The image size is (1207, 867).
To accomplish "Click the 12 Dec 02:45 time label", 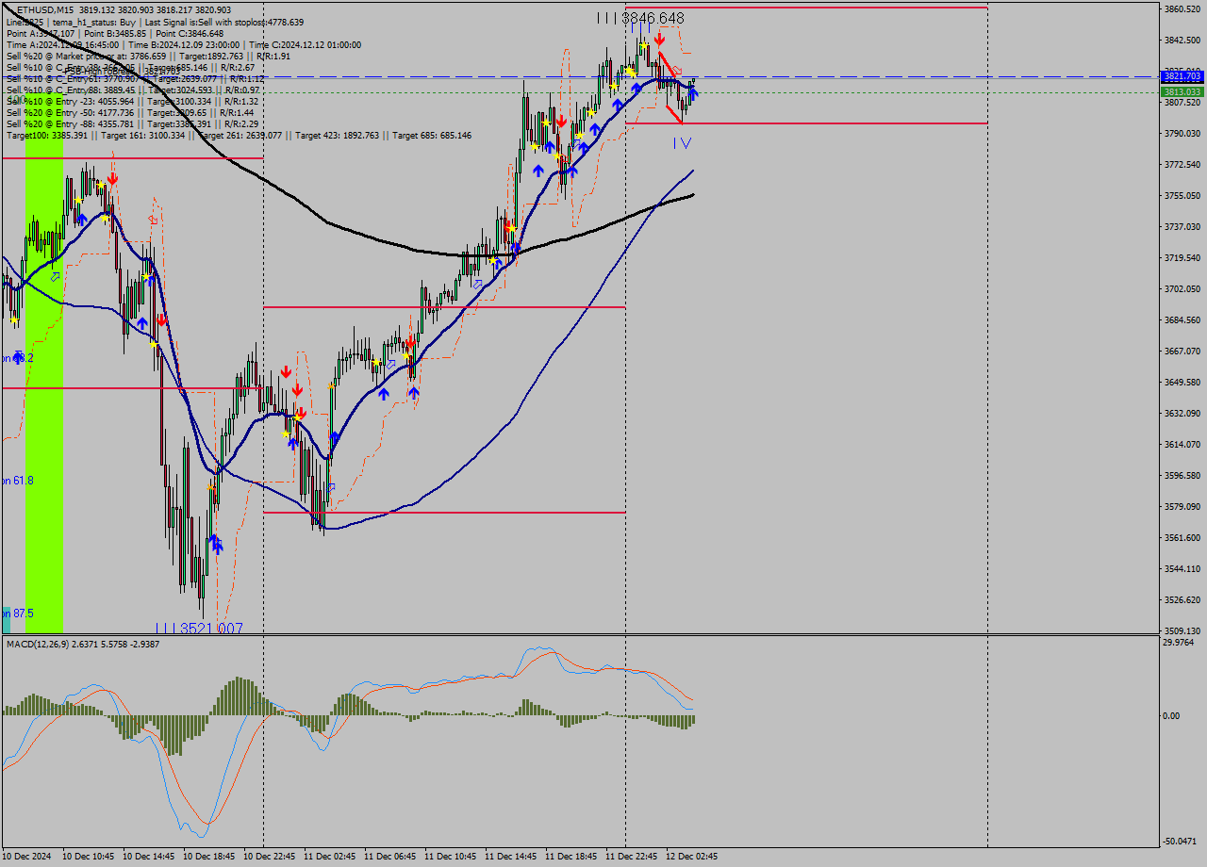I will [x=692, y=857].
